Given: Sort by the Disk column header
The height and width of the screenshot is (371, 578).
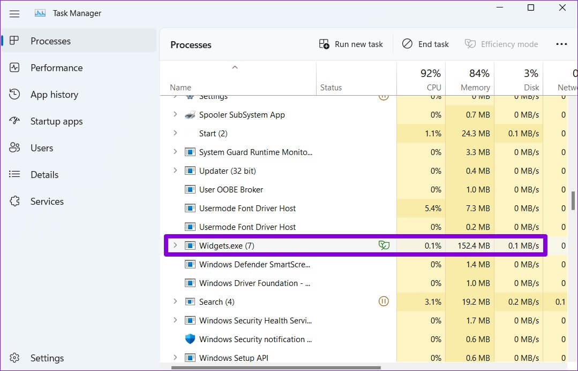Looking at the screenshot, I should (519, 79).
